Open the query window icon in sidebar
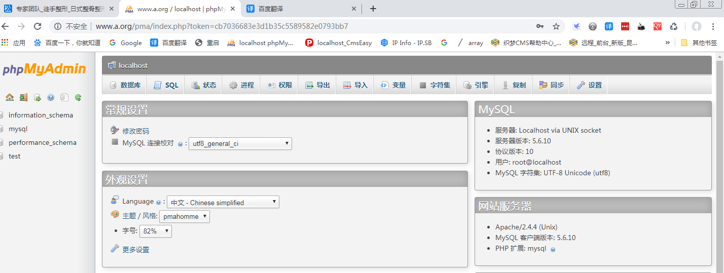The height and width of the screenshot is (273, 724). pyautogui.click(x=37, y=97)
